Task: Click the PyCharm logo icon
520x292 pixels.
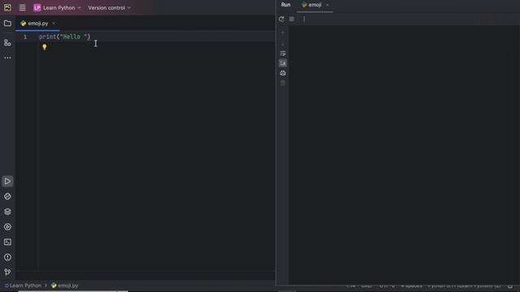Action: [7, 7]
